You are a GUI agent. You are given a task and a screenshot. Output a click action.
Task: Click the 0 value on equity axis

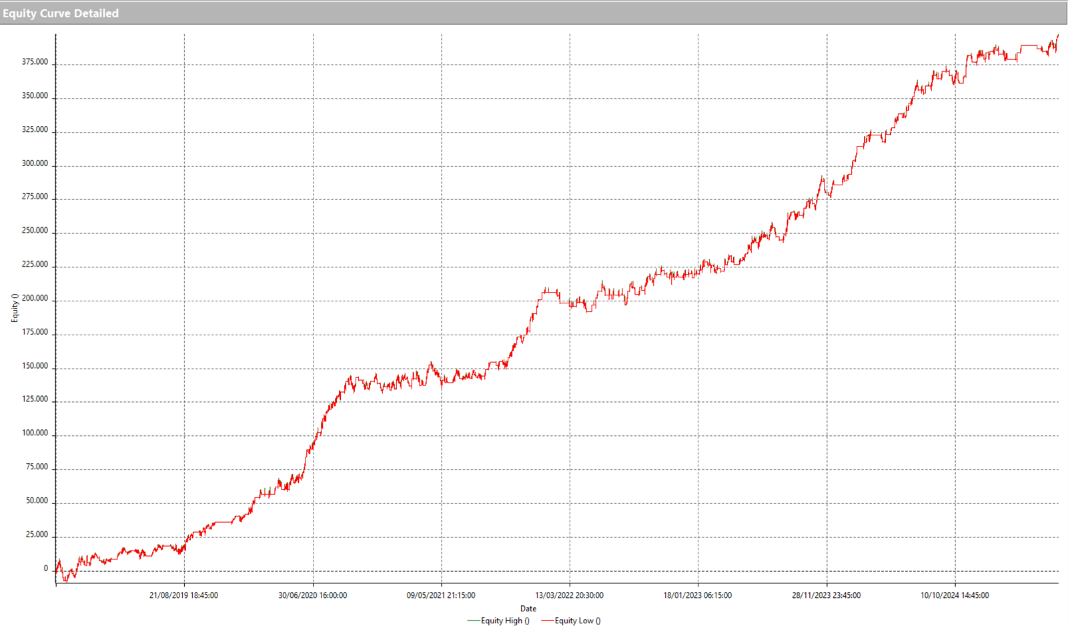coord(46,569)
